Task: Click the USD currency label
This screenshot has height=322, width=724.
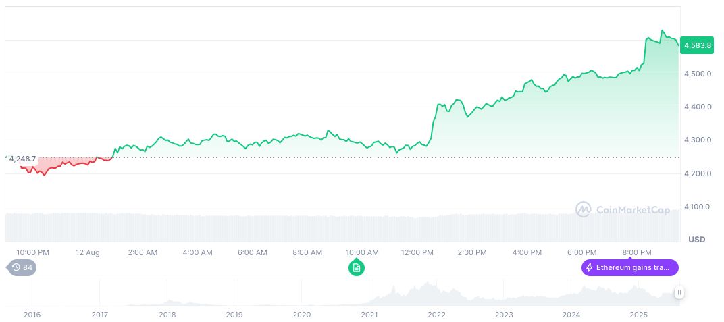Action: click(696, 240)
